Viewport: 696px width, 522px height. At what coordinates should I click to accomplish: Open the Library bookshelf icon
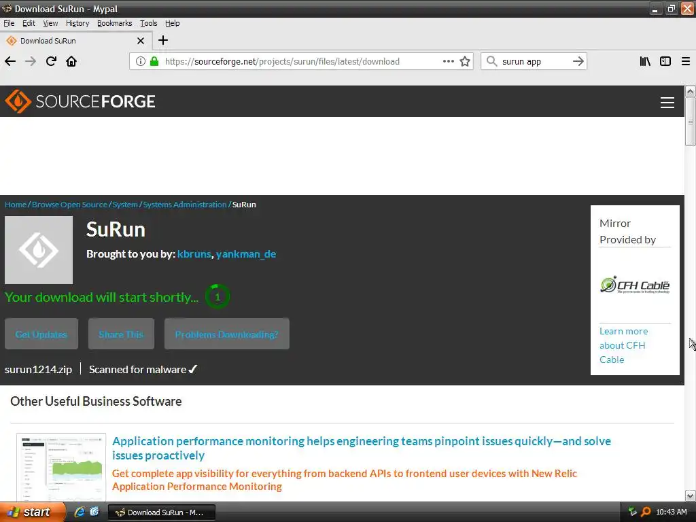point(645,61)
